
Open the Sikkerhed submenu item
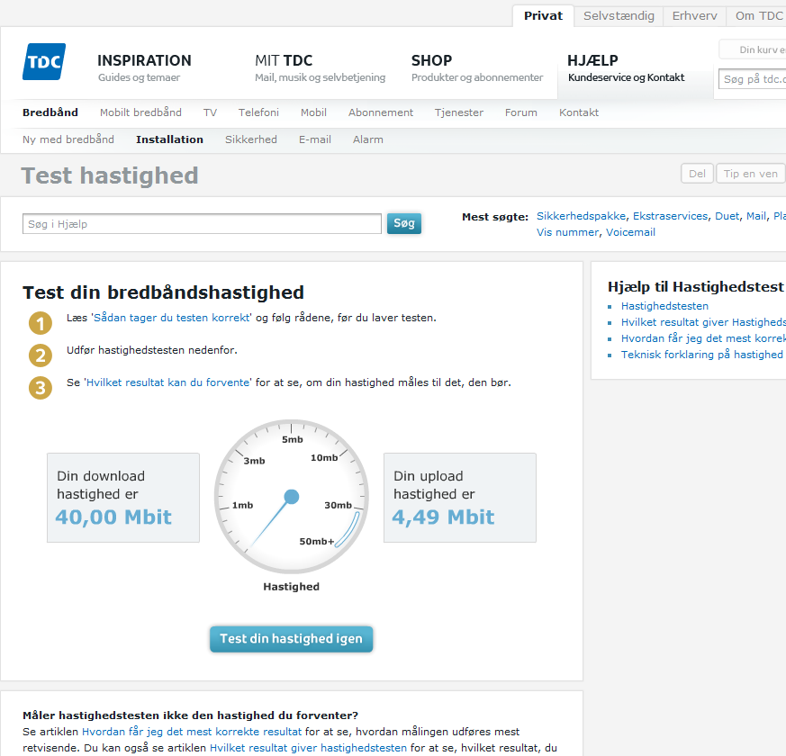(x=251, y=139)
